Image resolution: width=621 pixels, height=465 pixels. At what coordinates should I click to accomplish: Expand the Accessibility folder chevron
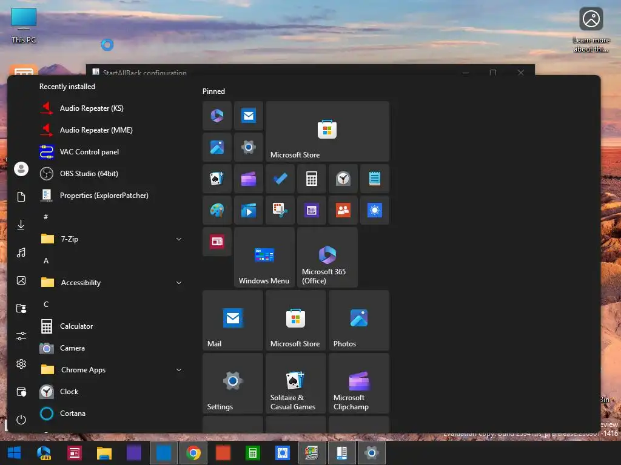tap(179, 282)
